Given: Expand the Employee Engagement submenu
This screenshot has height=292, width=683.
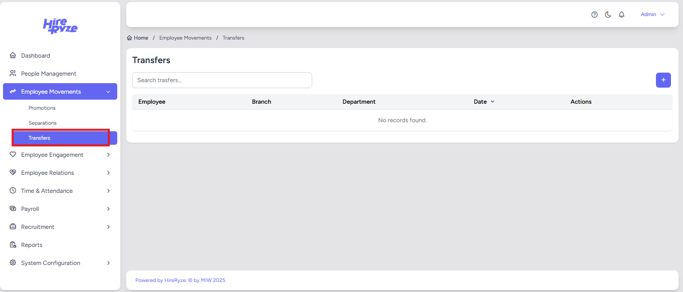Looking at the screenshot, I should coord(108,155).
